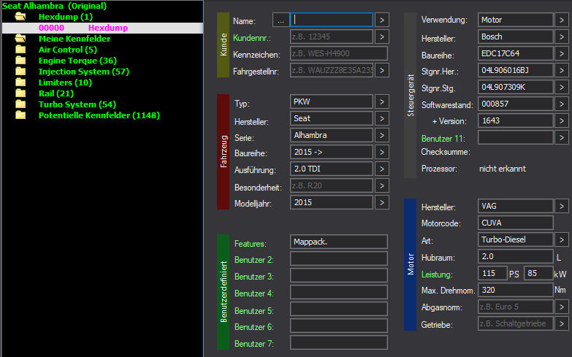Click the Benutzer 7 input field
The height and width of the screenshot is (357, 572).
[x=339, y=342]
